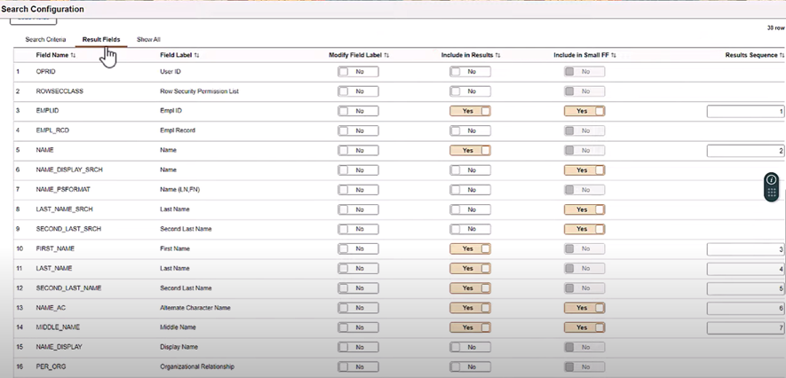786x378 pixels.
Task: Select the Result Fields tab
Action: click(x=101, y=40)
